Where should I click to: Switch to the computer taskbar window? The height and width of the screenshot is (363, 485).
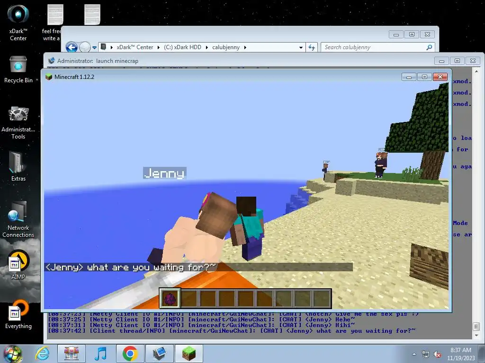(159, 354)
